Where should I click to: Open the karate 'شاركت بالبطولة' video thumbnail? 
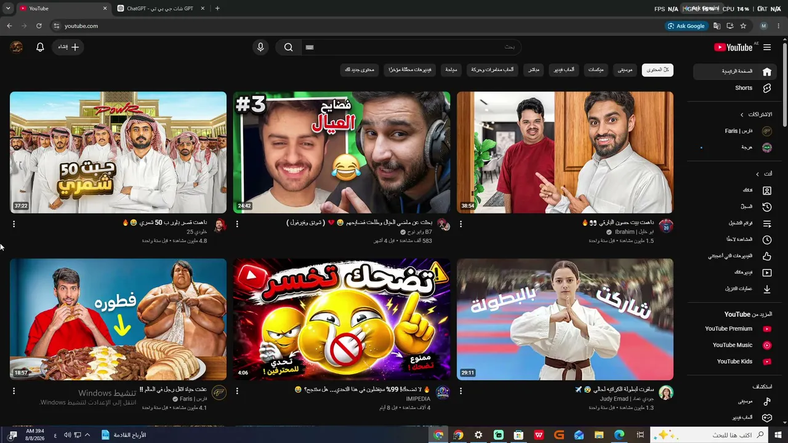tap(565, 319)
